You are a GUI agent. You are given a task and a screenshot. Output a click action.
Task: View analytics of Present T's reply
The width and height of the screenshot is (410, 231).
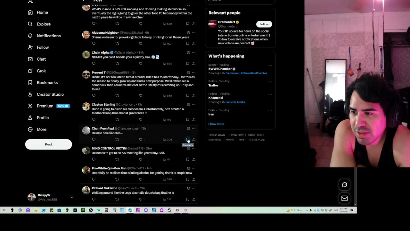point(167,96)
